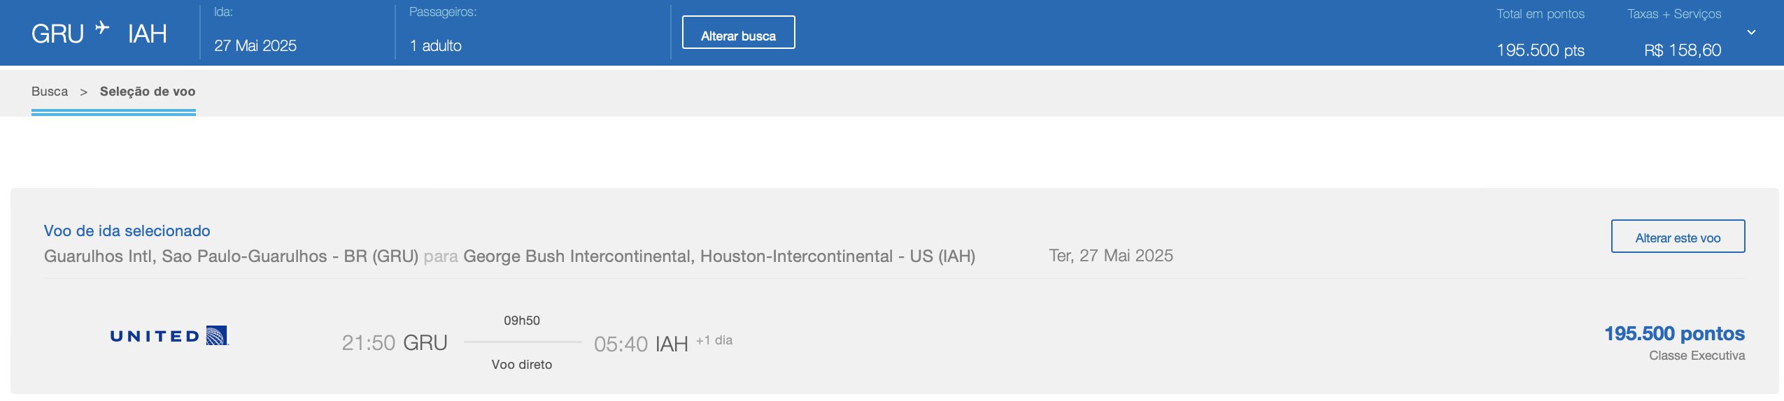Viewport: 1784px width, 401px height.
Task: Click the 195.500 pts total in header
Action: 1541,50
